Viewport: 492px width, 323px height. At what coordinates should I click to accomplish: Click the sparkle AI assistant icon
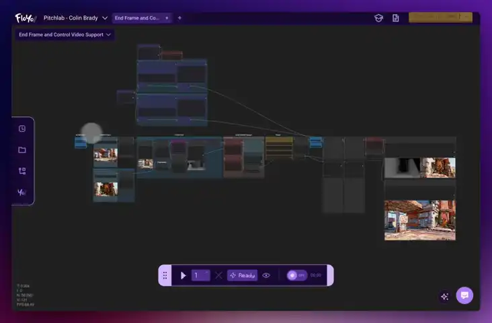(x=444, y=296)
